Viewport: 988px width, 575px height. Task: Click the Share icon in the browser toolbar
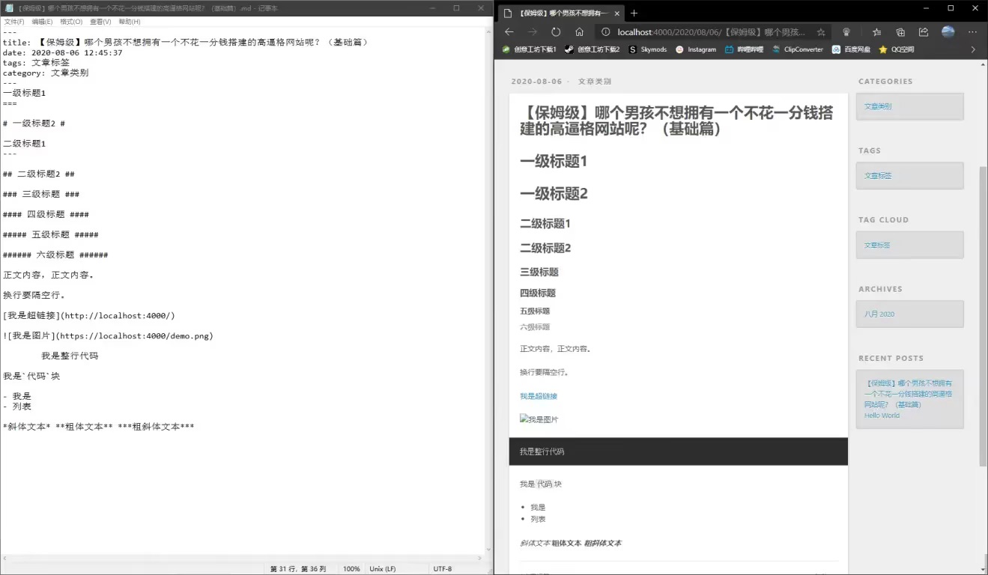[924, 32]
